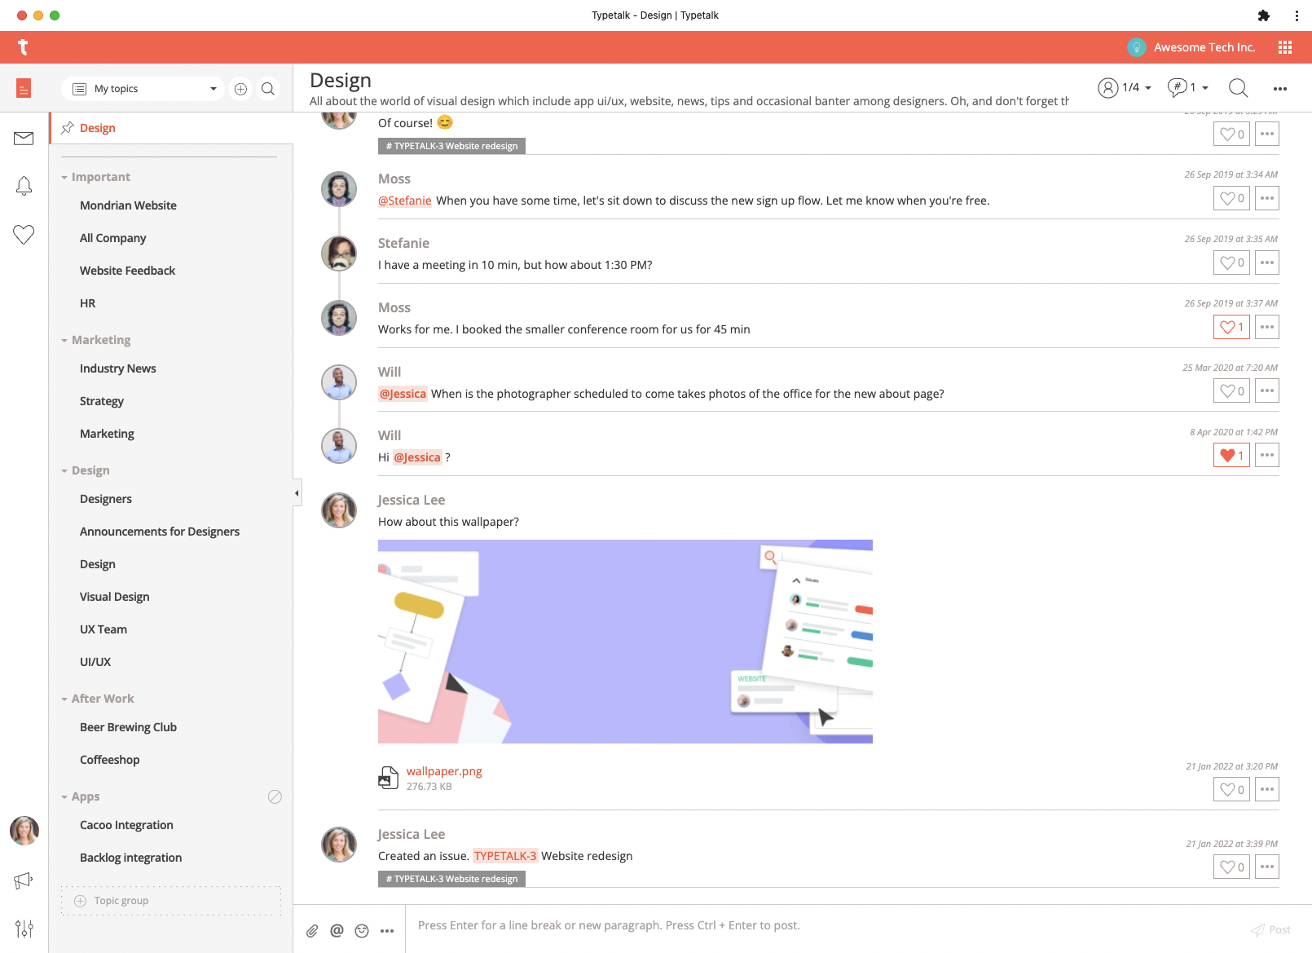Screen dimensions: 1312x953
Task: Open options for Stefanie's meeting message
Action: click(x=1266, y=263)
